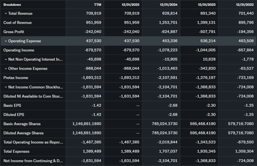
Task: Select the Cost of Revenue row label
Action: tap(18, 23)
